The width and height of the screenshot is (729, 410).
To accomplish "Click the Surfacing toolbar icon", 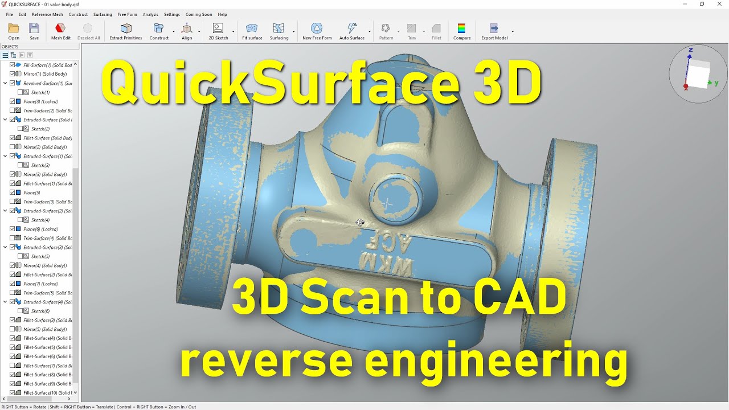I will click(x=279, y=28).
